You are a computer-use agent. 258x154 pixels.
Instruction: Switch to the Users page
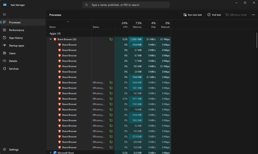point(23,53)
